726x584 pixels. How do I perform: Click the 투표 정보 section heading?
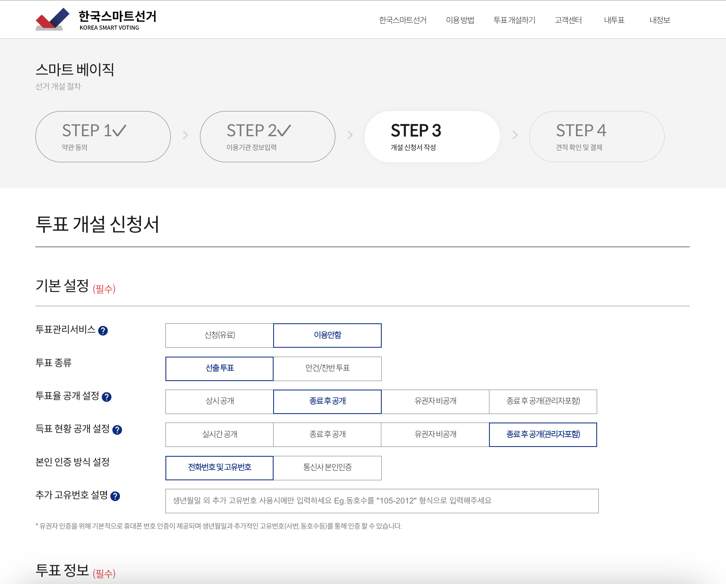[x=62, y=570]
